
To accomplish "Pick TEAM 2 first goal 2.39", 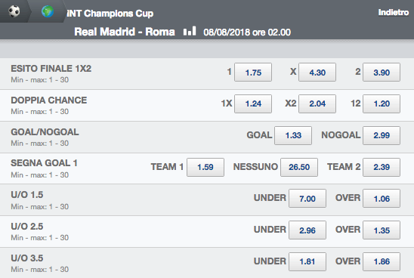I will coord(382,167).
